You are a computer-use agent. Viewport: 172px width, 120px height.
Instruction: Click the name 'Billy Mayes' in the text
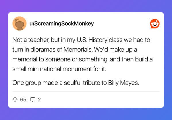124,83
